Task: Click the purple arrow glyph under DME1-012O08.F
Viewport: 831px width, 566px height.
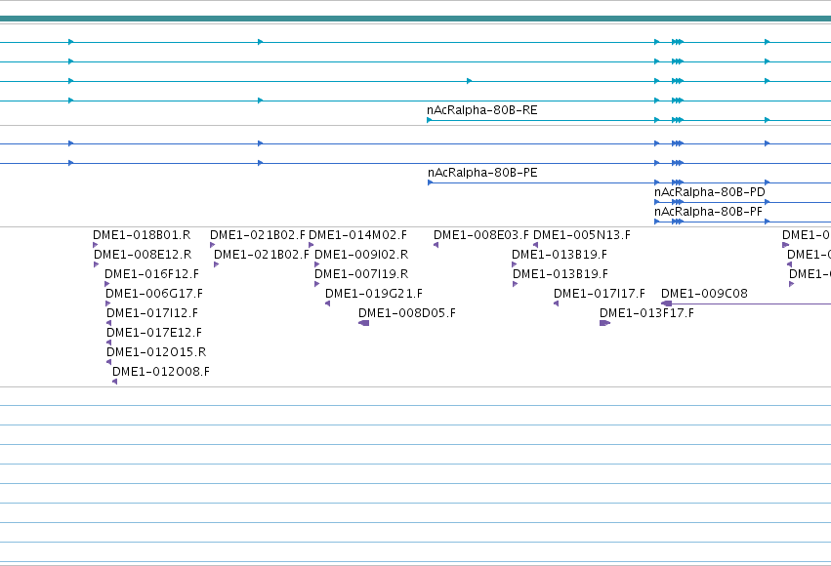Action: (x=114, y=382)
